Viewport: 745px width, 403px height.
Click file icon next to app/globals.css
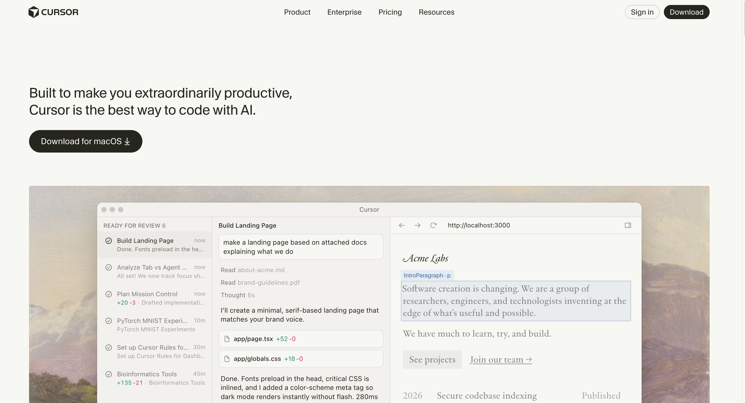tap(227, 359)
